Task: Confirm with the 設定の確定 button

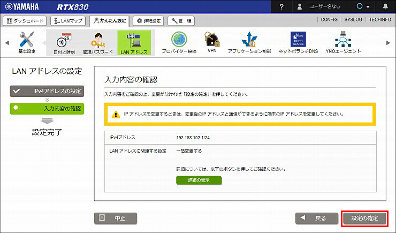Action: click(364, 218)
